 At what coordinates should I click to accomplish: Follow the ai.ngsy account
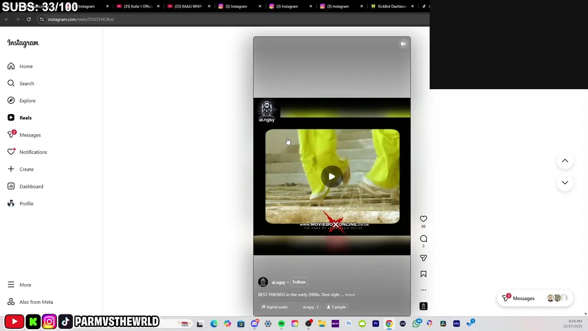(299, 282)
